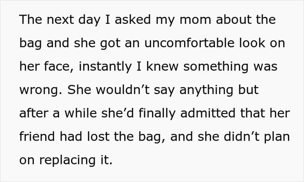Image resolution: width=304 pixels, height=182 pixels.
Task: Click the word "asked" in first line
Action: click(132, 19)
